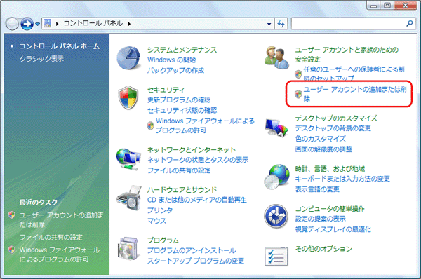Open セキュリティ状態の確認 link
This screenshot has width=421, height=279.
click(182, 110)
